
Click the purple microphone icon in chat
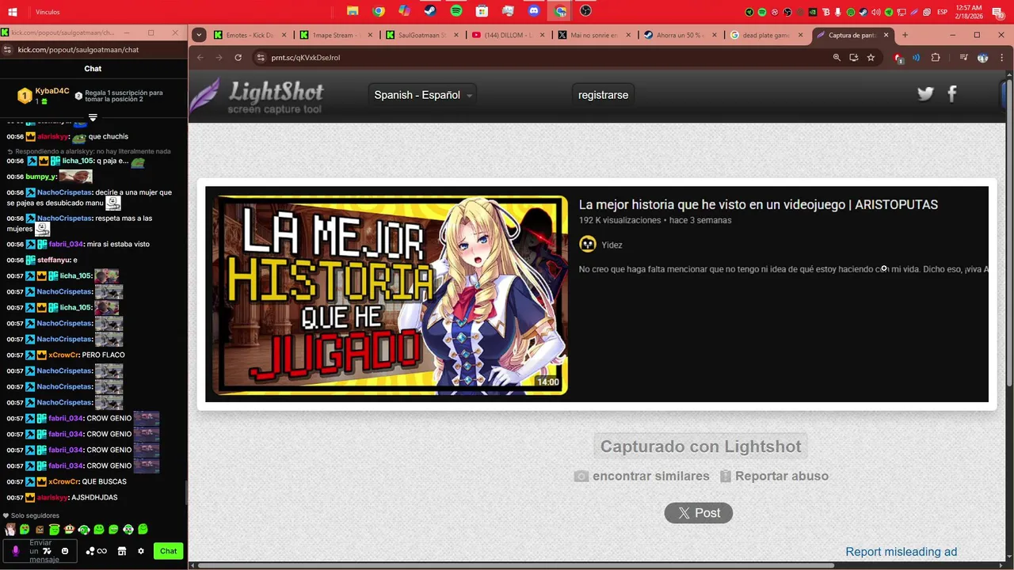click(x=15, y=551)
